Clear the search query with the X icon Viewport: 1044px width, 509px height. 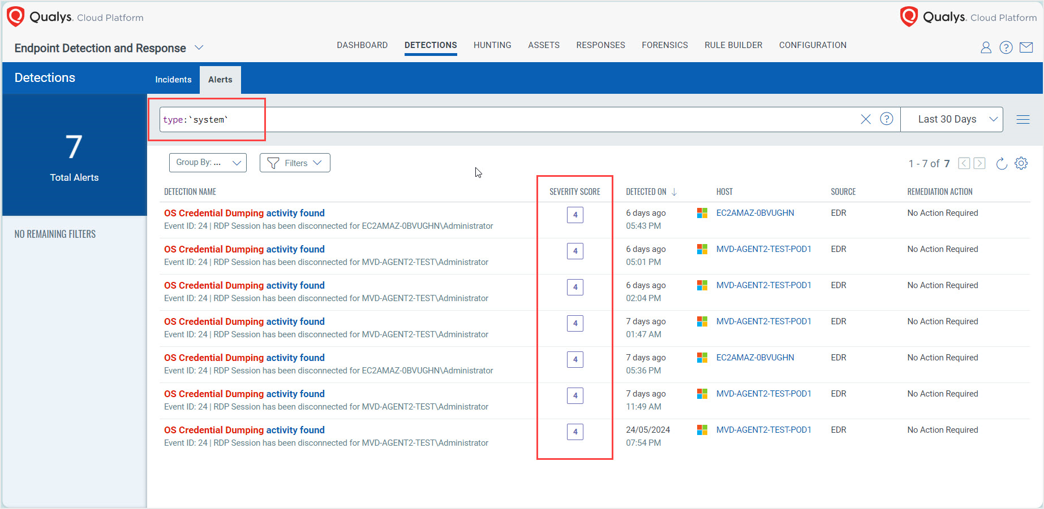865,119
